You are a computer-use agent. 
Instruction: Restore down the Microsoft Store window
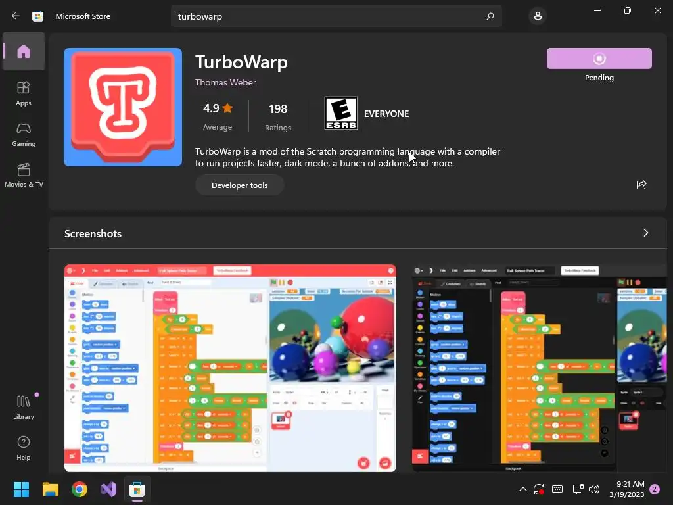click(627, 11)
